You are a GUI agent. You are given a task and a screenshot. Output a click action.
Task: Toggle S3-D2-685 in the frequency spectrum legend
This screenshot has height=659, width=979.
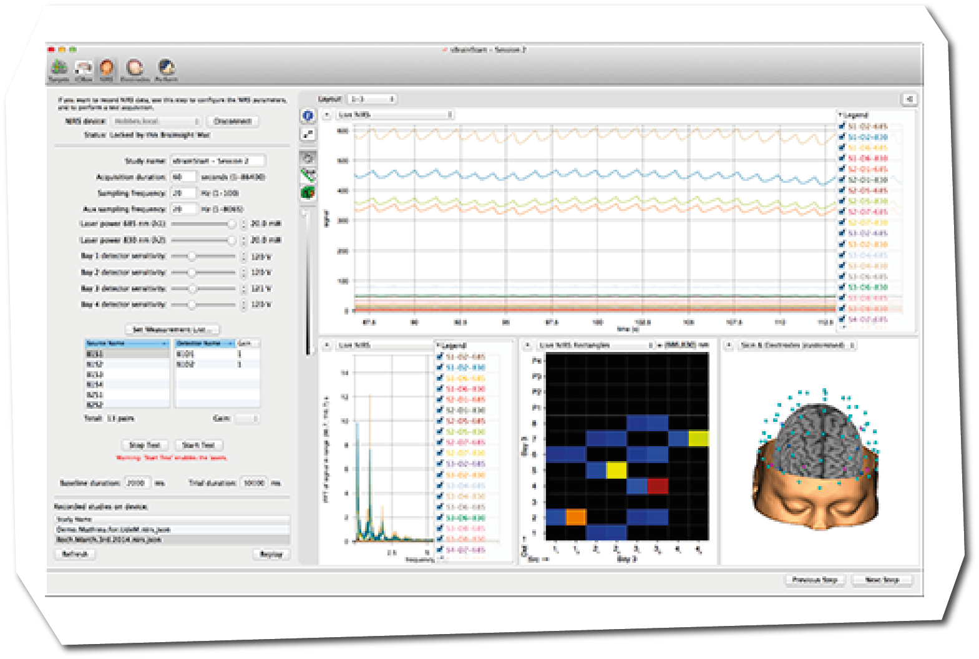(x=440, y=464)
